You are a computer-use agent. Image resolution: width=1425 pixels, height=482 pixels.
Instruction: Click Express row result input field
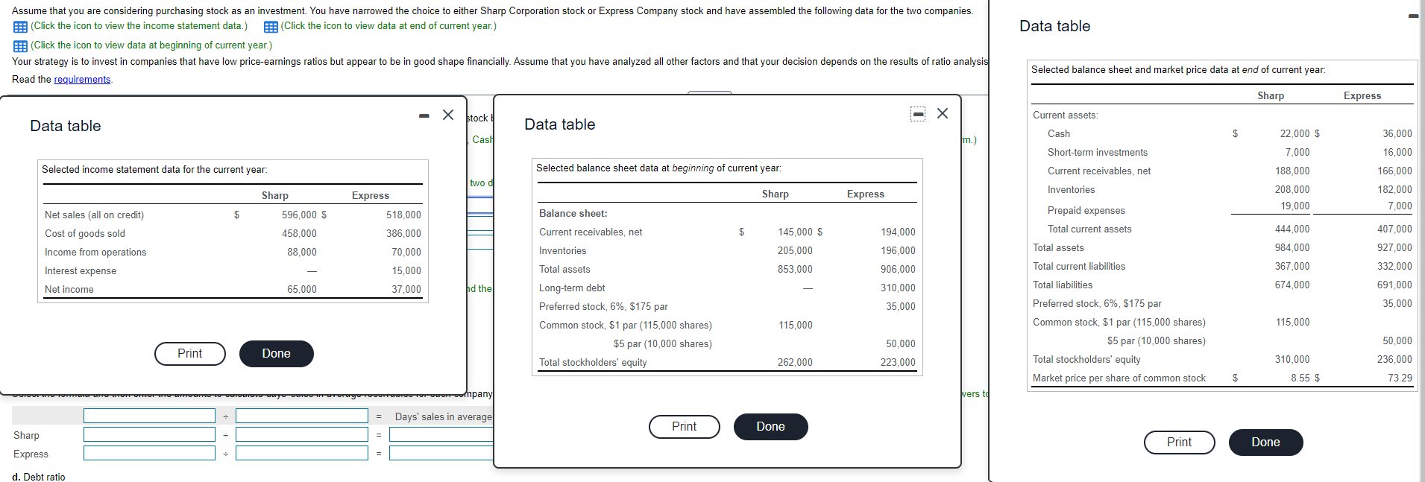441,453
